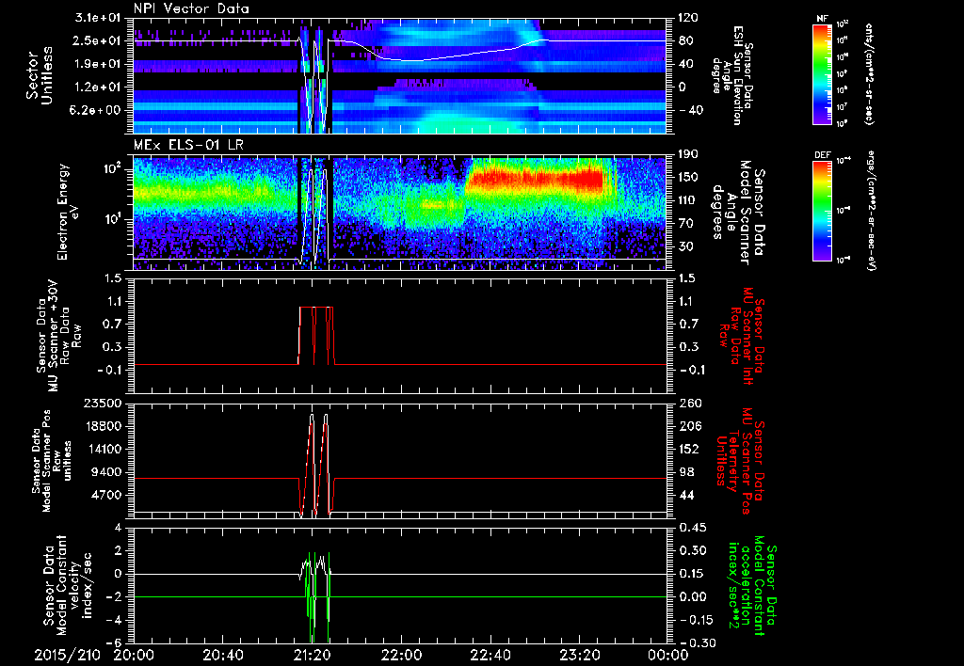The image size is (964, 666).
Task: Click the 21:20 time tick label
Action: click(x=313, y=655)
